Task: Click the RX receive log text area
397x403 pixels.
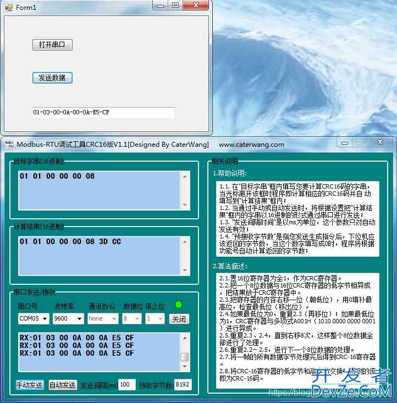Action: (99, 352)
